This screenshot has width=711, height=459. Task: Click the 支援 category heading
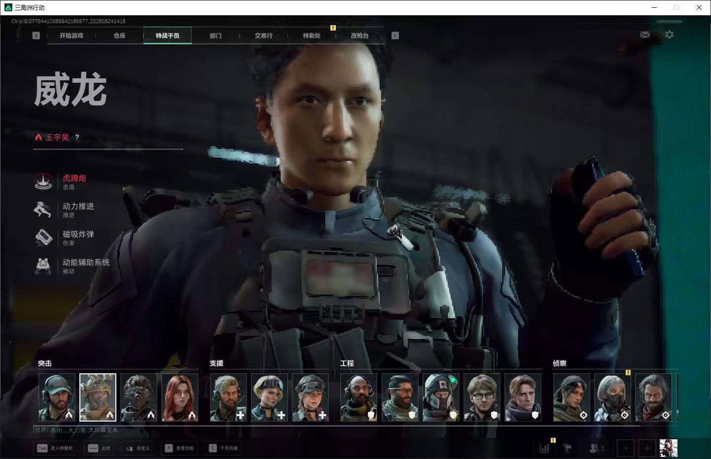(x=216, y=363)
